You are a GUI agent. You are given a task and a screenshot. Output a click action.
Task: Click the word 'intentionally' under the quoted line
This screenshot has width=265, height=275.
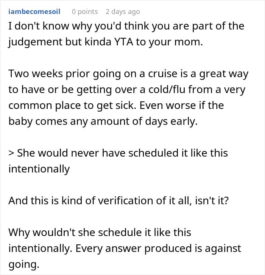[39, 169]
